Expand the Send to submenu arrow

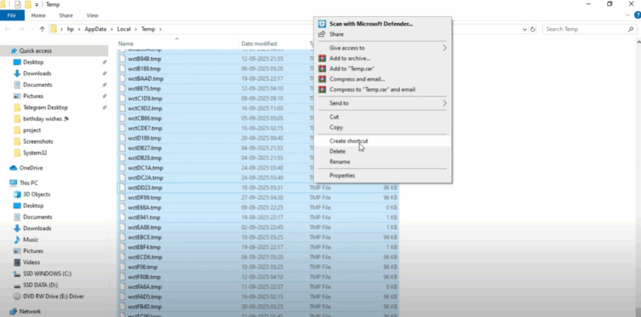tap(445, 103)
